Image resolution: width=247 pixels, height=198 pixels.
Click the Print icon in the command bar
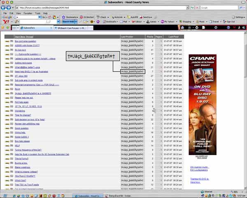click(x=197, y=28)
